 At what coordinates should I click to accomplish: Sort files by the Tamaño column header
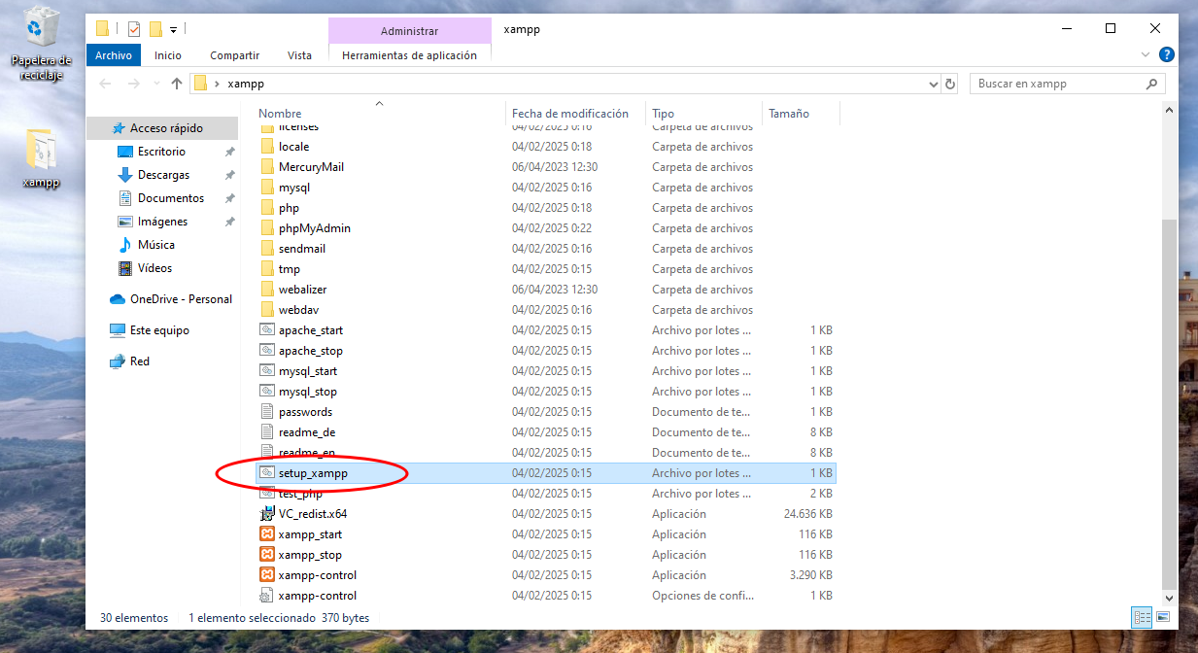(788, 114)
